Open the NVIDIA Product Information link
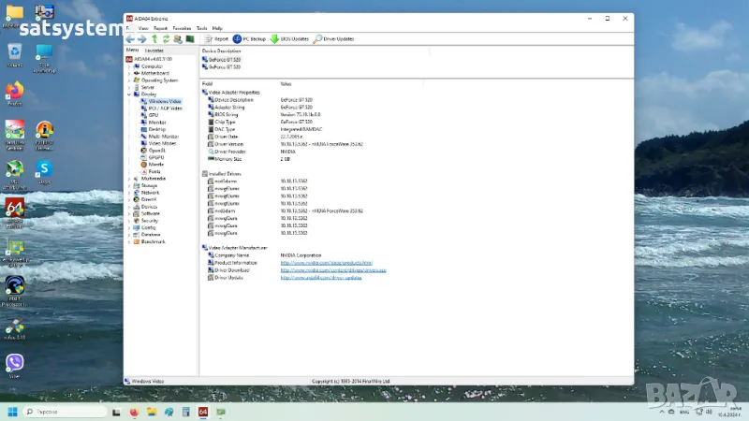This screenshot has height=421, width=749. [326, 263]
